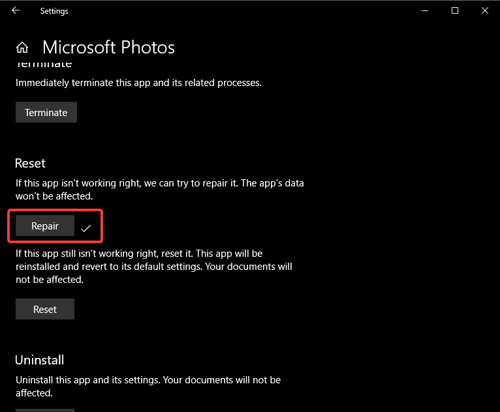Screen dimensions: 500x412
Task: Click the 'reinstalled and revert to its default settings' text
Action: click(154, 266)
